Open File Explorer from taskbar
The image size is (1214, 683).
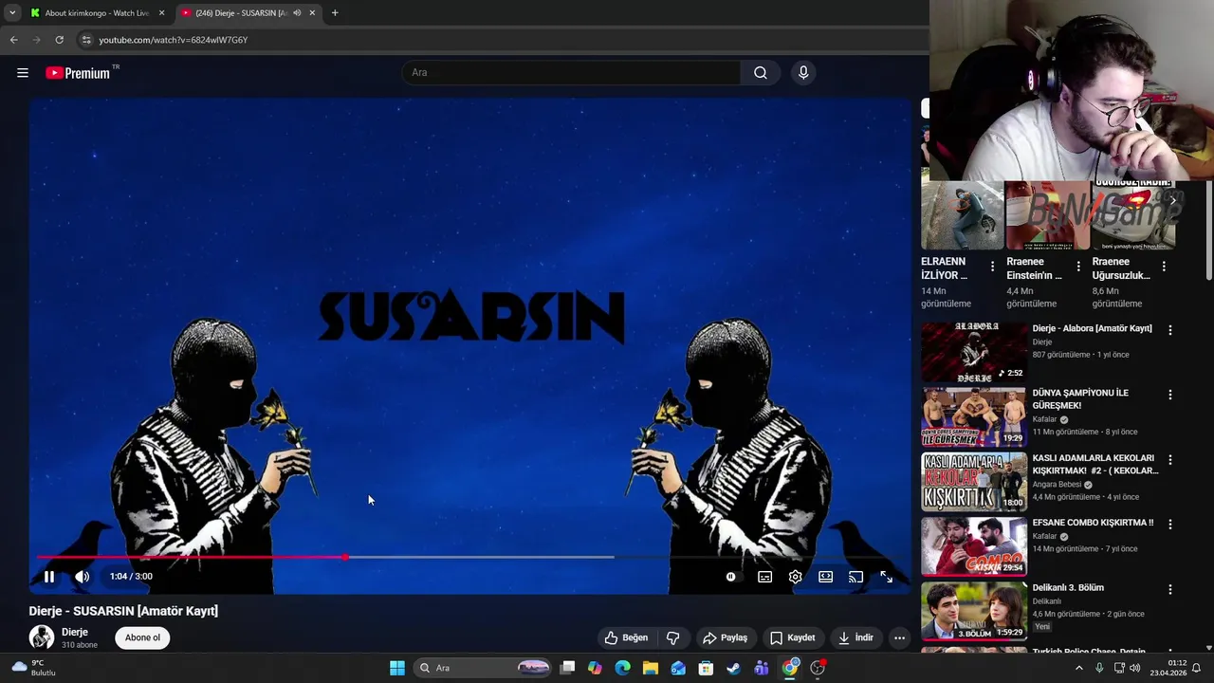[x=650, y=668]
